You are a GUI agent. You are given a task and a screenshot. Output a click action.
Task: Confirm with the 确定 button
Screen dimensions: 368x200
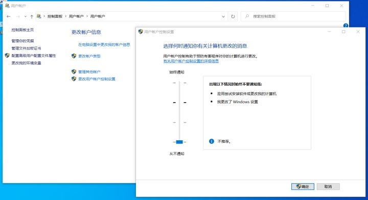pyautogui.click(x=303, y=186)
